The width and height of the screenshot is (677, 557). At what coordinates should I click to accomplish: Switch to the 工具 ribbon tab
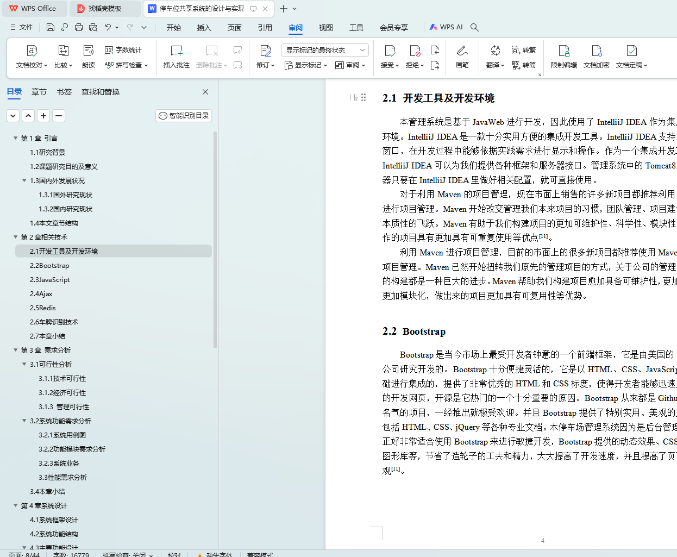[356, 28]
